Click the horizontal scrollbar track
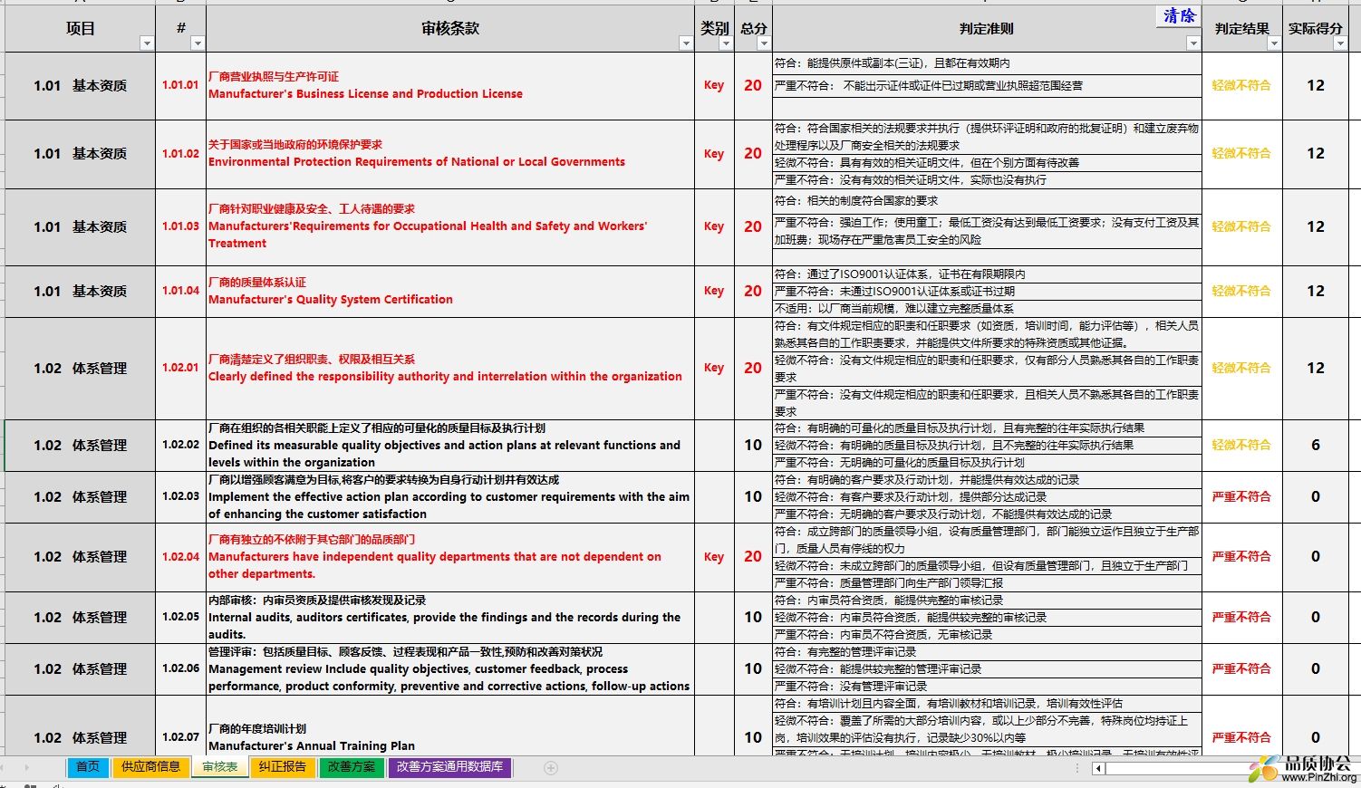This screenshot has width=1361, height=788. point(1178,768)
